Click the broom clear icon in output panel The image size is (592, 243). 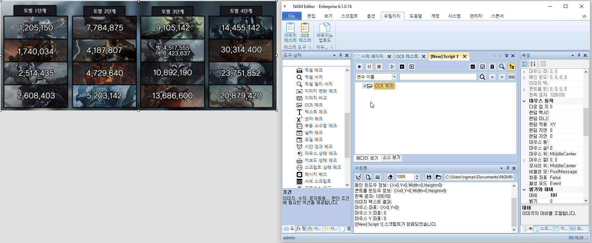tap(359, 177)
